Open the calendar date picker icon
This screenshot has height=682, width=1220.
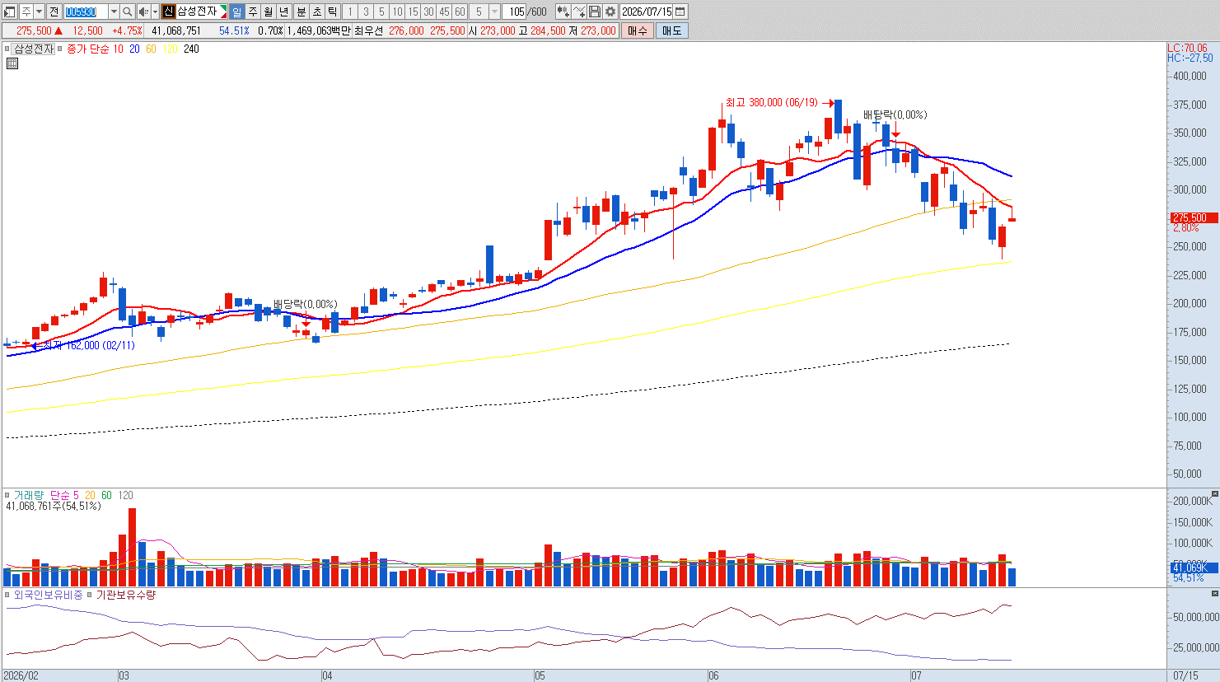pyautogui.click(x=680, y=12)
